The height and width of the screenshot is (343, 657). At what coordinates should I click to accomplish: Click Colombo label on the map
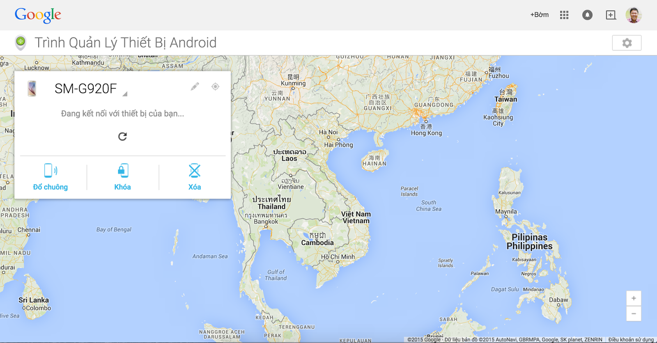click(x=38, y=308)
